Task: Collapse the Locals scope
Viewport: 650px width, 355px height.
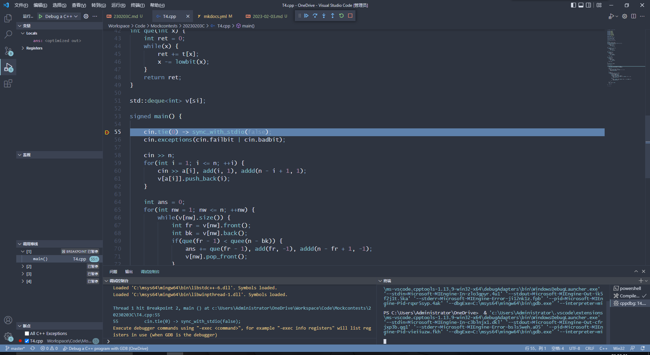Action: pos(23,33)
